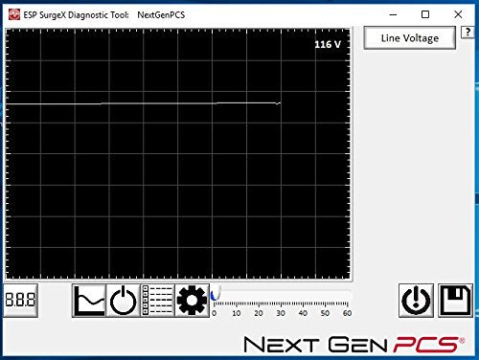Screen dimensions: 479x360
Task: Close the ESP SurgeX Diagnostic Tool window
Action: point(458,14)
